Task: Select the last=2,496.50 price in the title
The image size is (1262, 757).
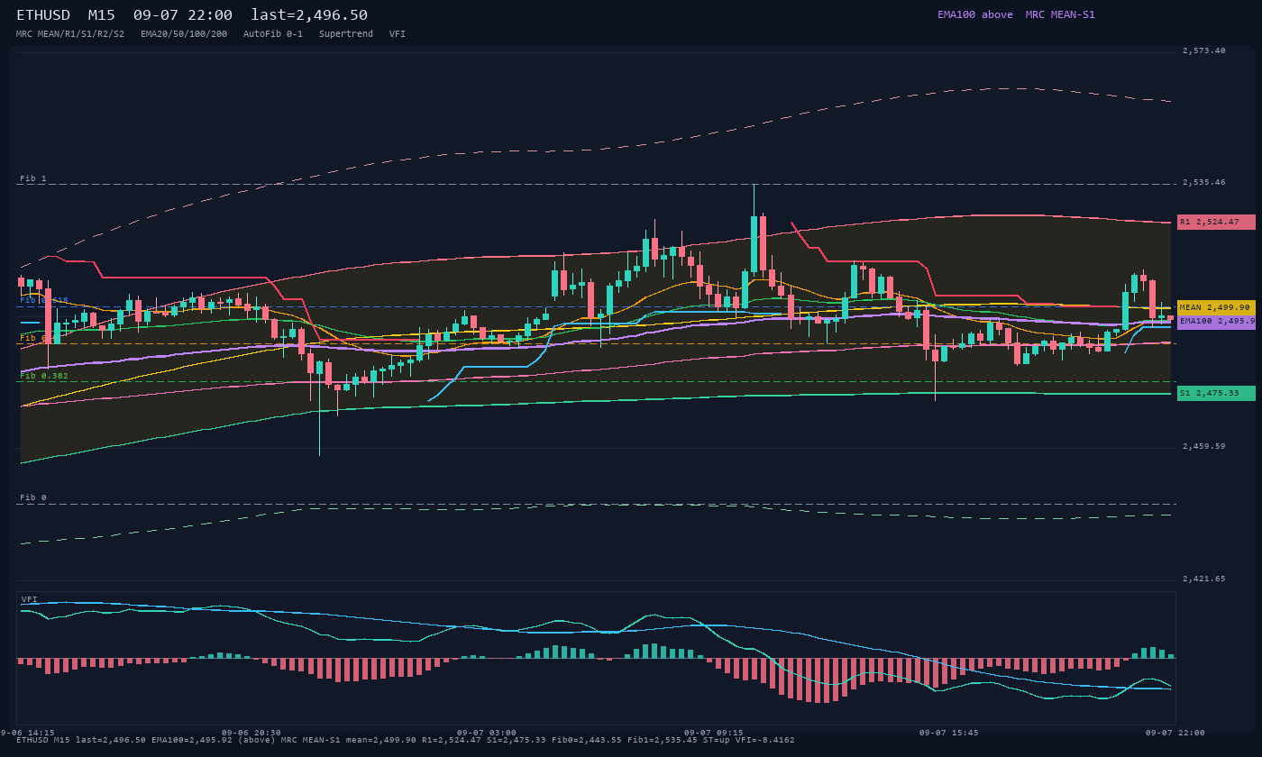Action: tap(309, 14)
